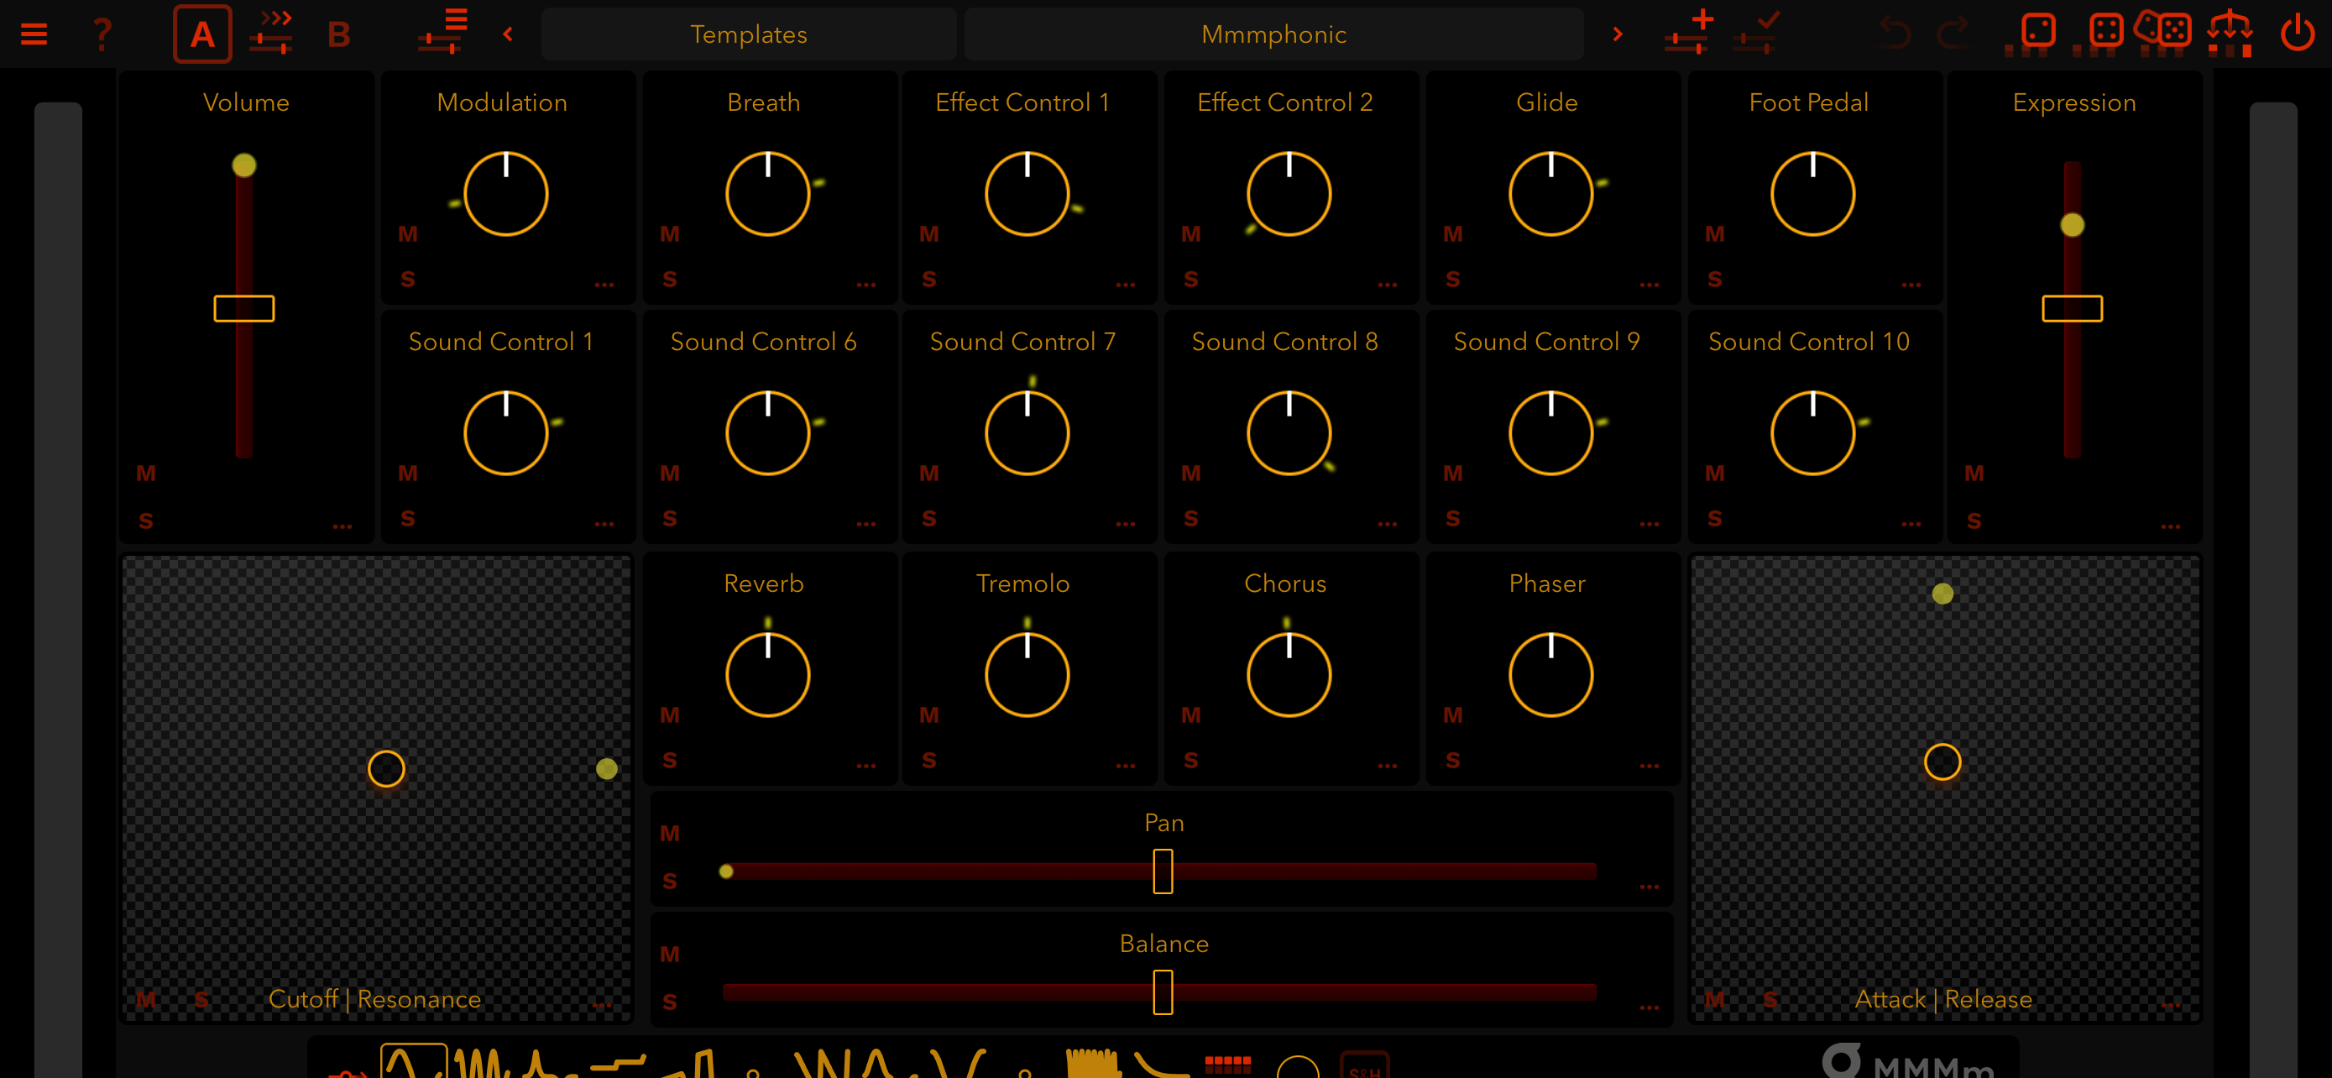Open the Expression options ellipsis
The height and width of the screenshot is (1078, 2332).
pos(2170,526)
